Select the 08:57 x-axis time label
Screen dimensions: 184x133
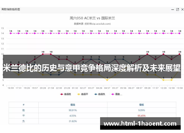pyautogui.click(x=139, y=88)
